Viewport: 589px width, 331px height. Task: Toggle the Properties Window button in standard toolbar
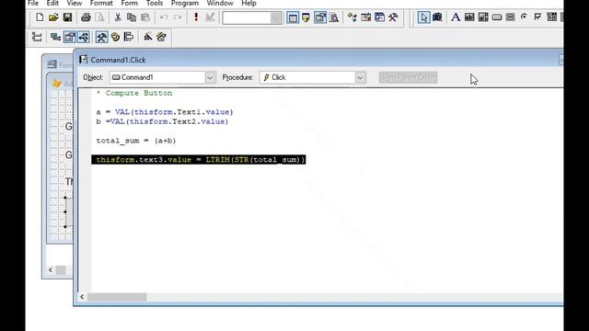(x=320, y=17)
